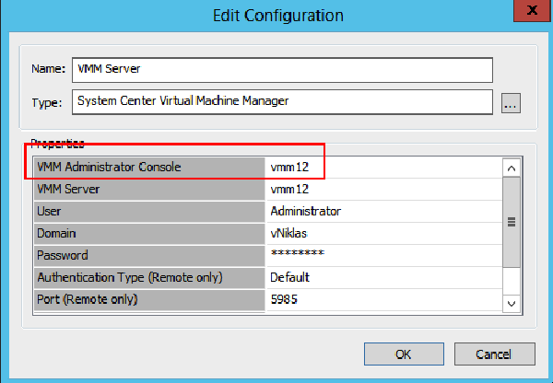This screenshot has width=553, height=383.
Task: Click the Type field showing System Center Virtual Machine Manager
Action: pyautogui.click(x=282, y=102)
